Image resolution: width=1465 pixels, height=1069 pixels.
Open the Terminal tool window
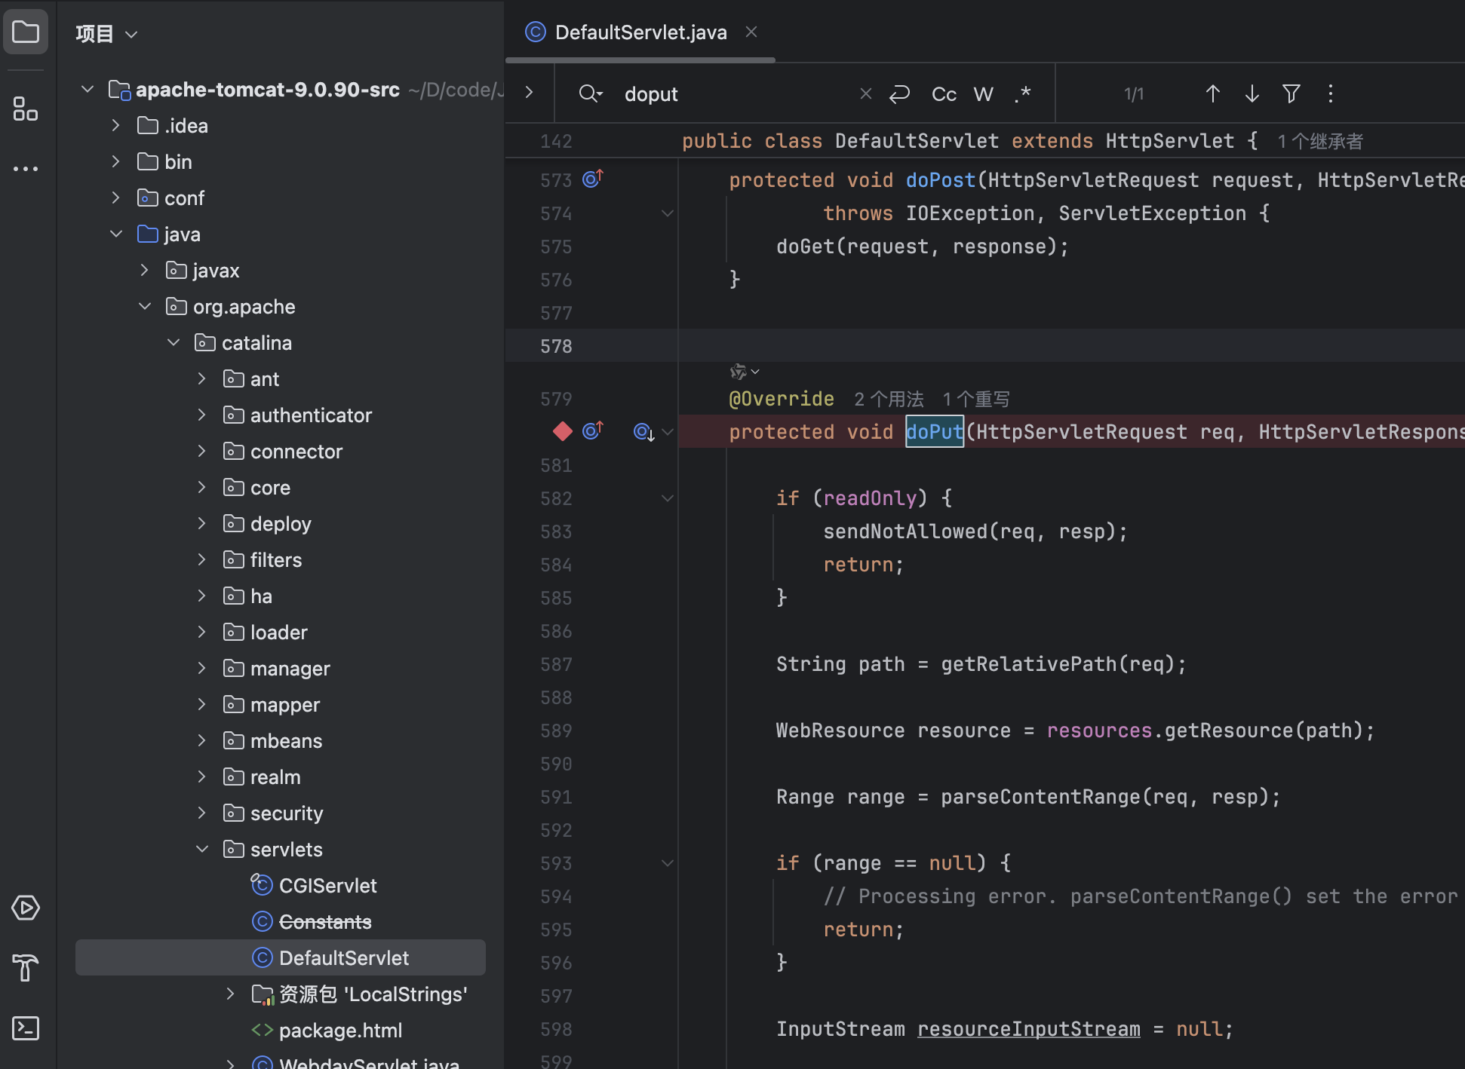pyautogui.click(x=26, y=1028)
